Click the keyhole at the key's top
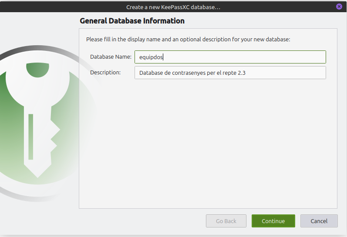Viewport: 347px width, 237px height. coord(37,70)
